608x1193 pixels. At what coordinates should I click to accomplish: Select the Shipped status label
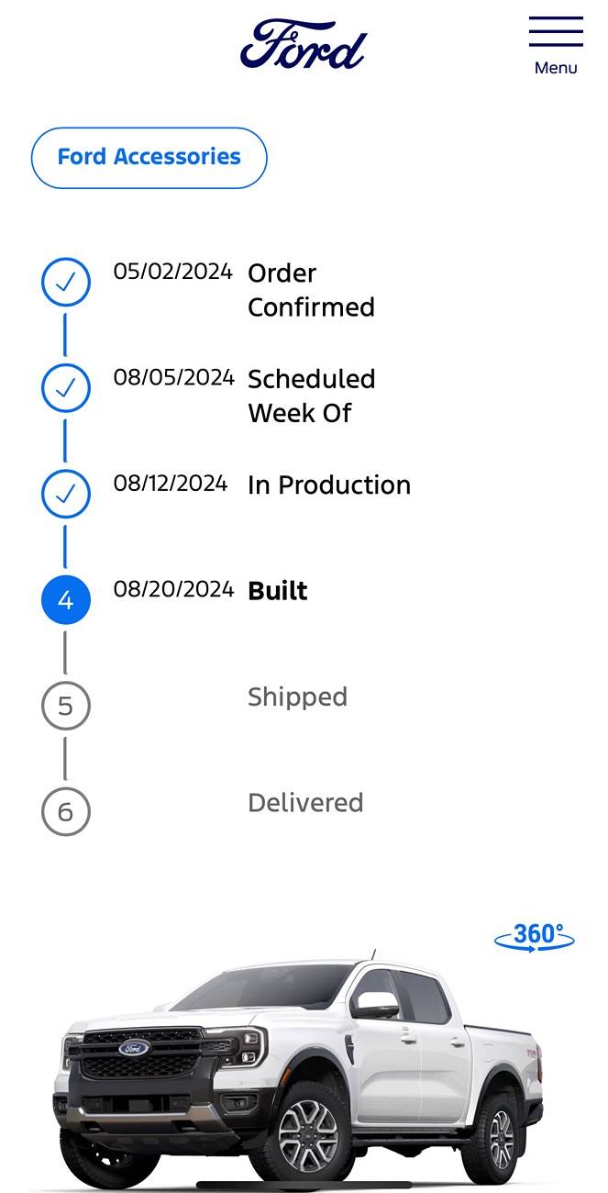[297, 697]
